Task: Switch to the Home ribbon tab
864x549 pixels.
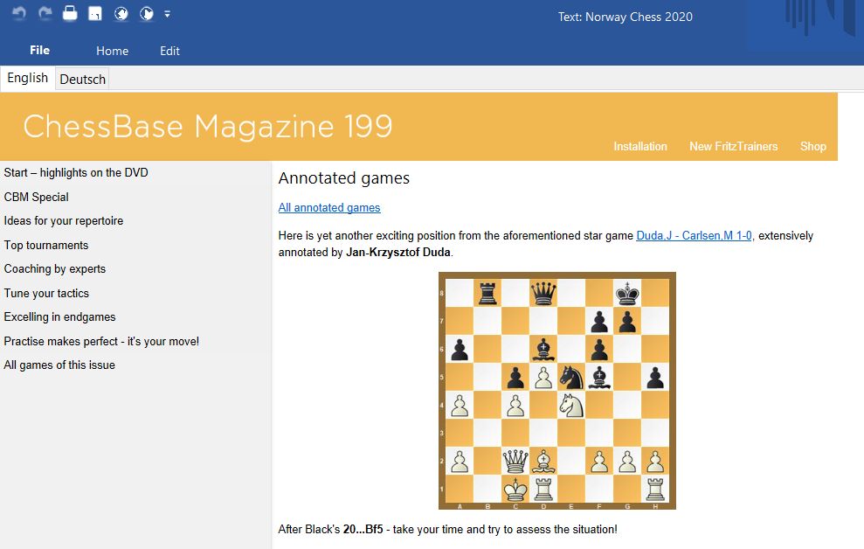Action: pyautogui.click(x=112, y=51)
